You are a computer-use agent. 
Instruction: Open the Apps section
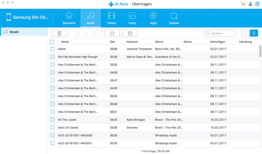[153, 18]
